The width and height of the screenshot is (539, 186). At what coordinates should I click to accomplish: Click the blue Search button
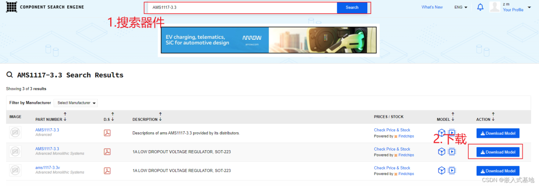click(352, 7)
